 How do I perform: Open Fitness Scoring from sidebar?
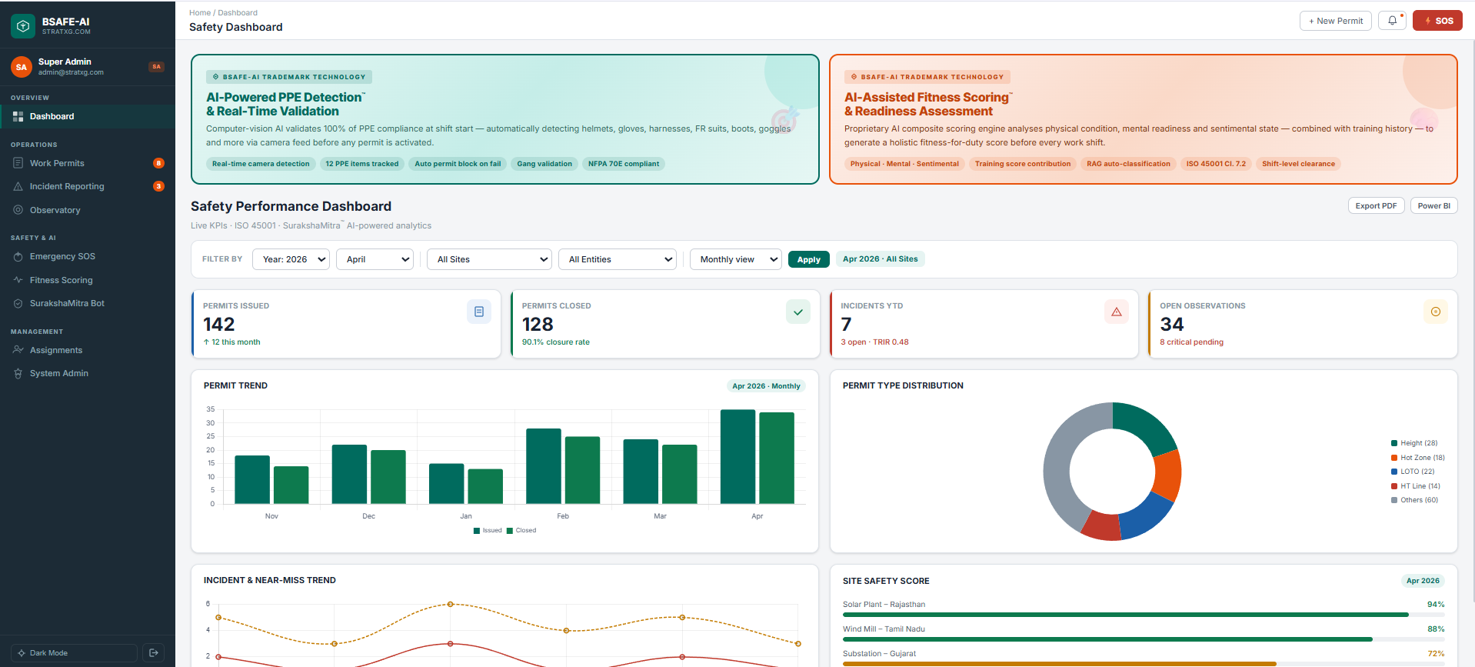pos(88,280)
